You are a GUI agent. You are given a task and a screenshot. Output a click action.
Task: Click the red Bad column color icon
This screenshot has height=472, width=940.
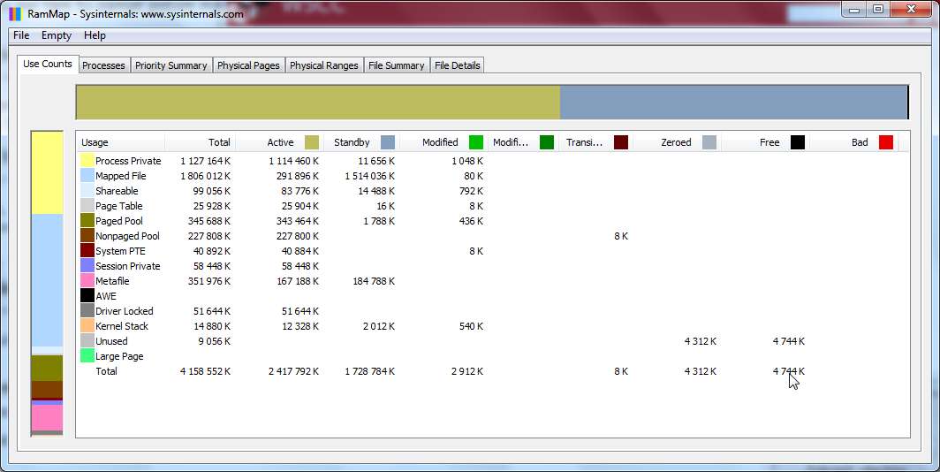click(886, 142)
